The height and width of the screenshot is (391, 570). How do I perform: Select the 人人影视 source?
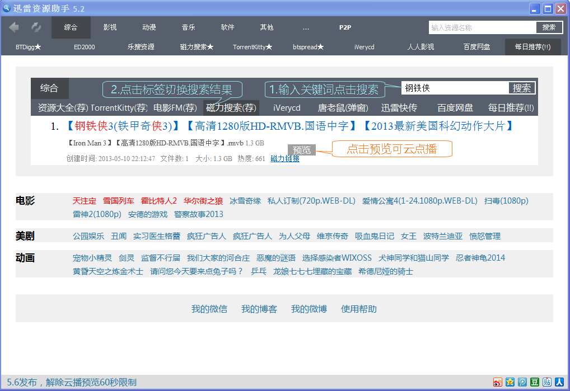[421, 47]
